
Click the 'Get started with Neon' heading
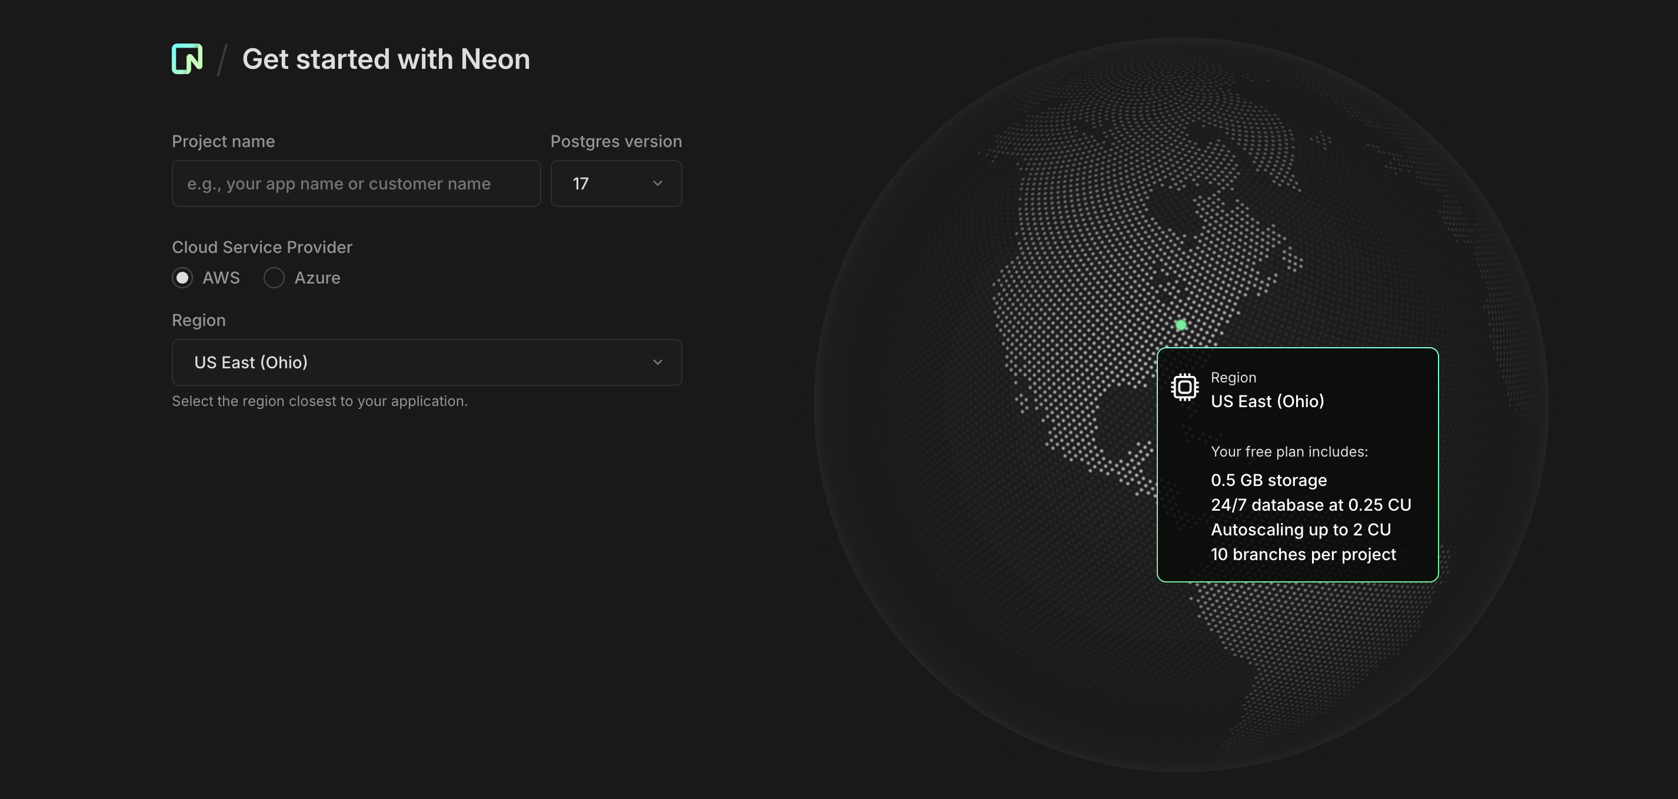pos(387,59)
